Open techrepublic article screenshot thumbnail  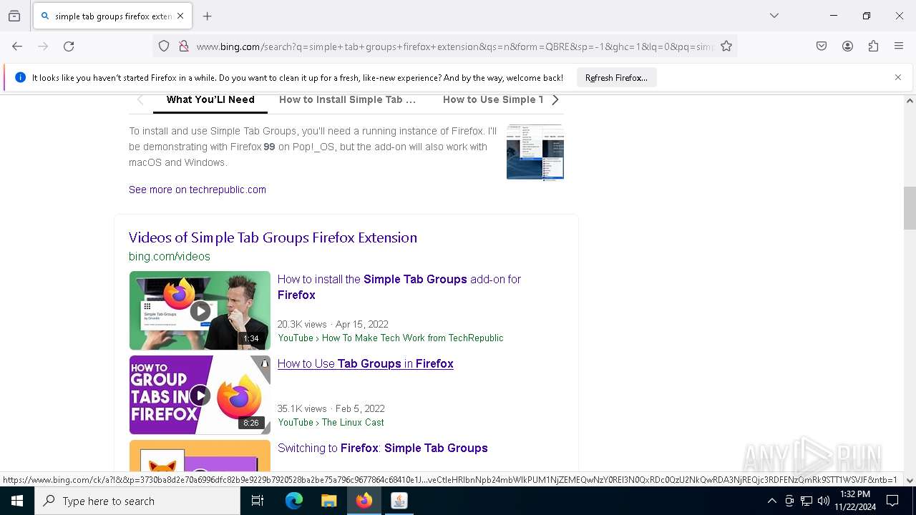tap(535, 152)
